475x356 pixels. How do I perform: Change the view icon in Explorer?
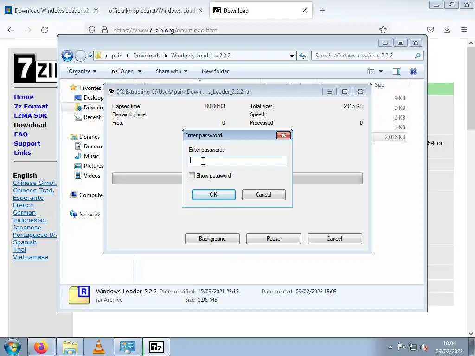point(371,71)
